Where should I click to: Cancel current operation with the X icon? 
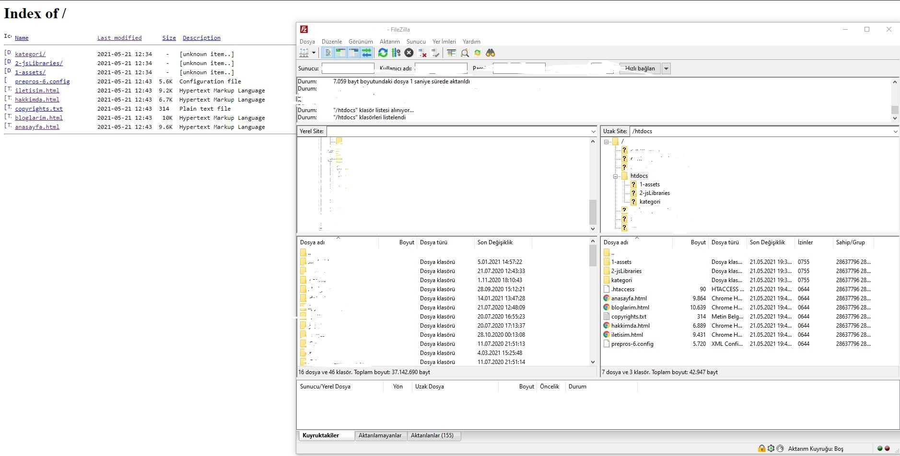409,53
